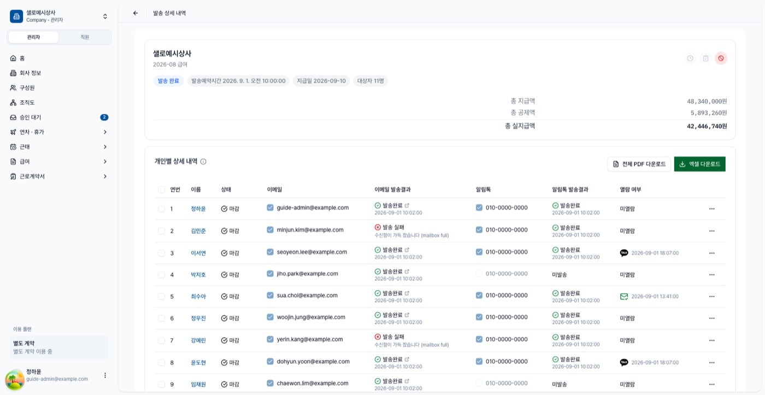This screenshot has width=765, height=395.
Task: Open the more options menu for 박지호's row
Action: [711, 275]
